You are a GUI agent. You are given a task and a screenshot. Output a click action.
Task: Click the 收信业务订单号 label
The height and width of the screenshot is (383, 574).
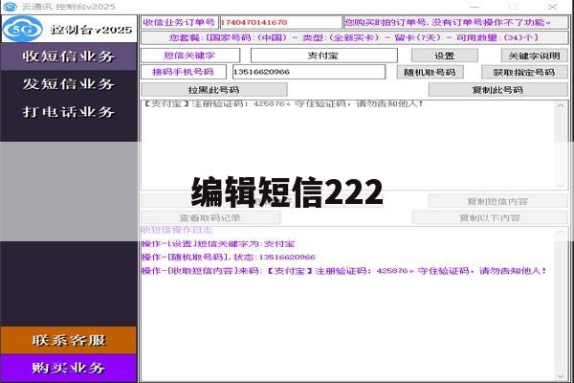point(180,22)
